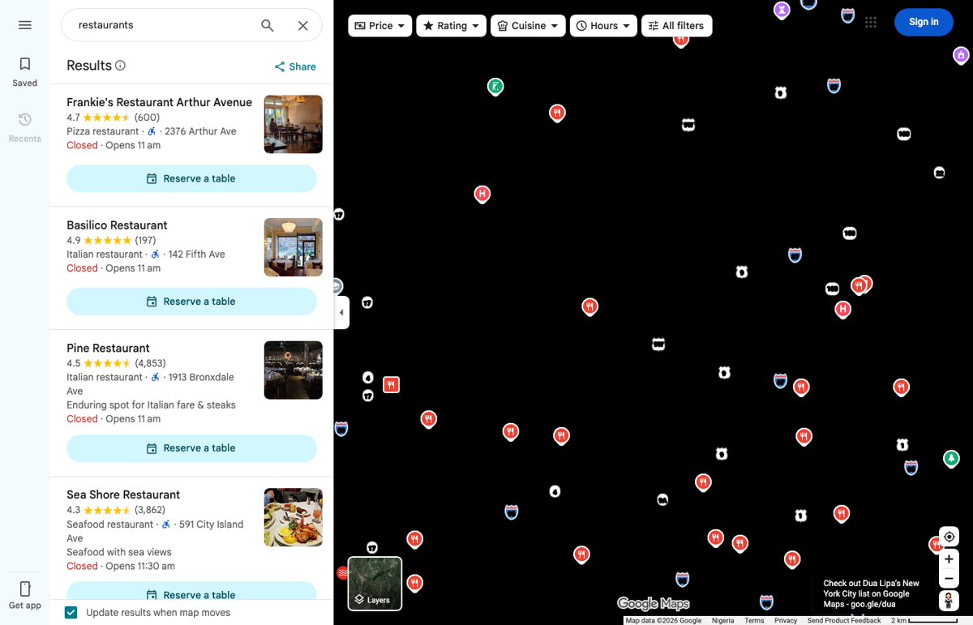The width and height of the screenshot is (973, 625).
Task: Zoom in on the map
Action: [949, 559]
